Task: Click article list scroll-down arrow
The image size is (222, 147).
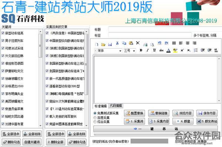Action: pyautogui.click(x=86, y=126)
